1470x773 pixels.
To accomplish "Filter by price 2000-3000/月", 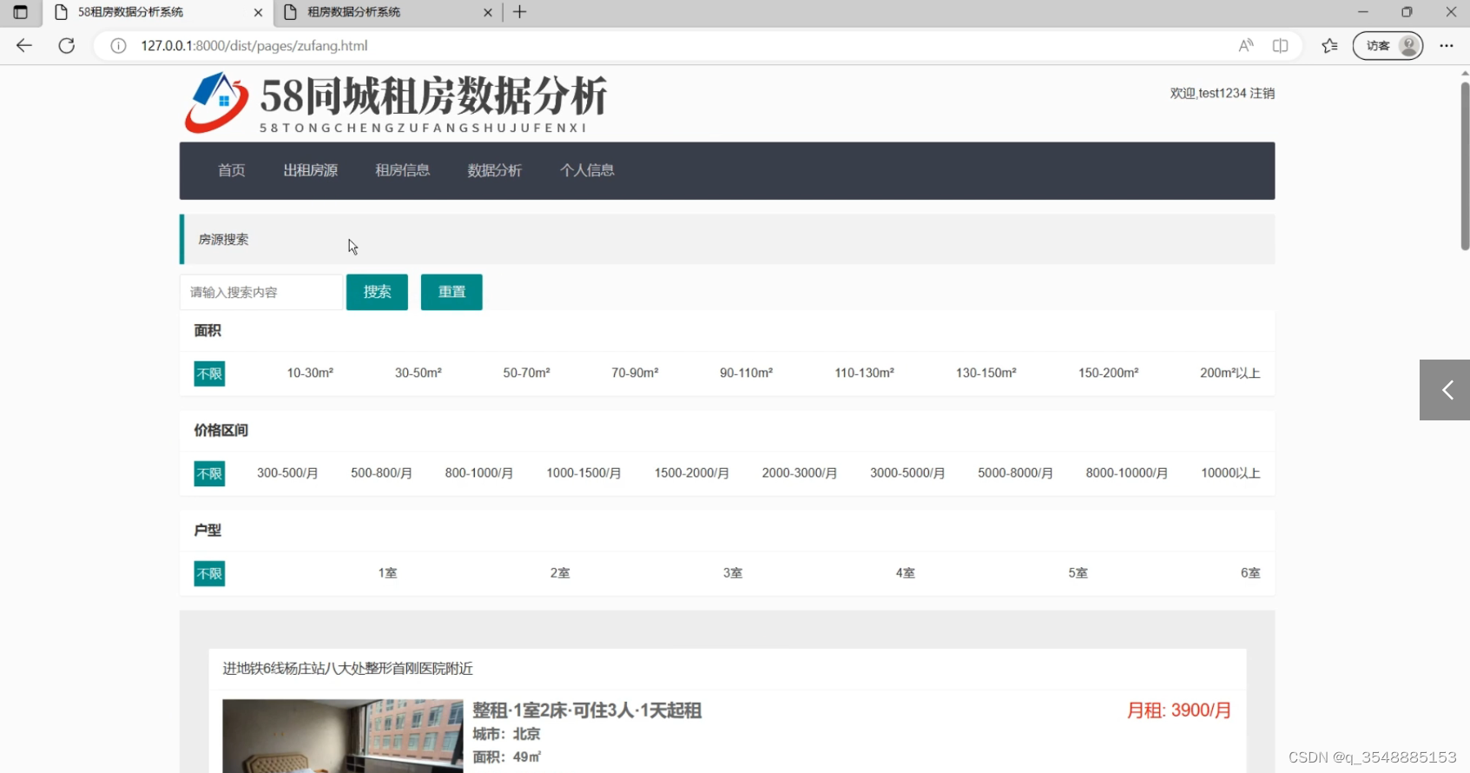I will pos(799,473).
